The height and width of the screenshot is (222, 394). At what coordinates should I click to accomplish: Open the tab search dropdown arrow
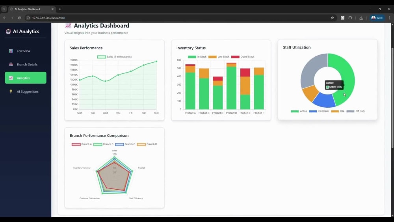4,9
